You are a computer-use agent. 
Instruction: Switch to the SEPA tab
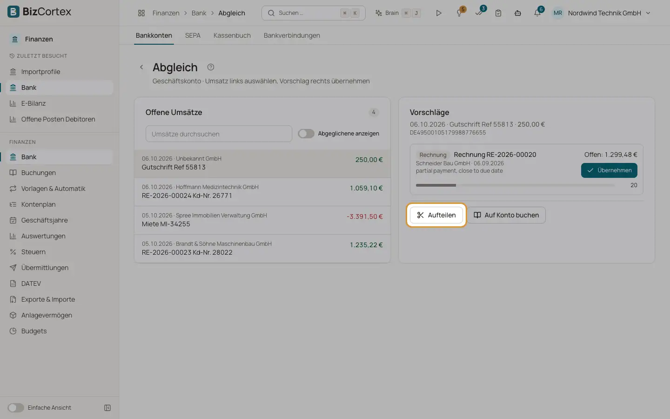pos(193,35)
